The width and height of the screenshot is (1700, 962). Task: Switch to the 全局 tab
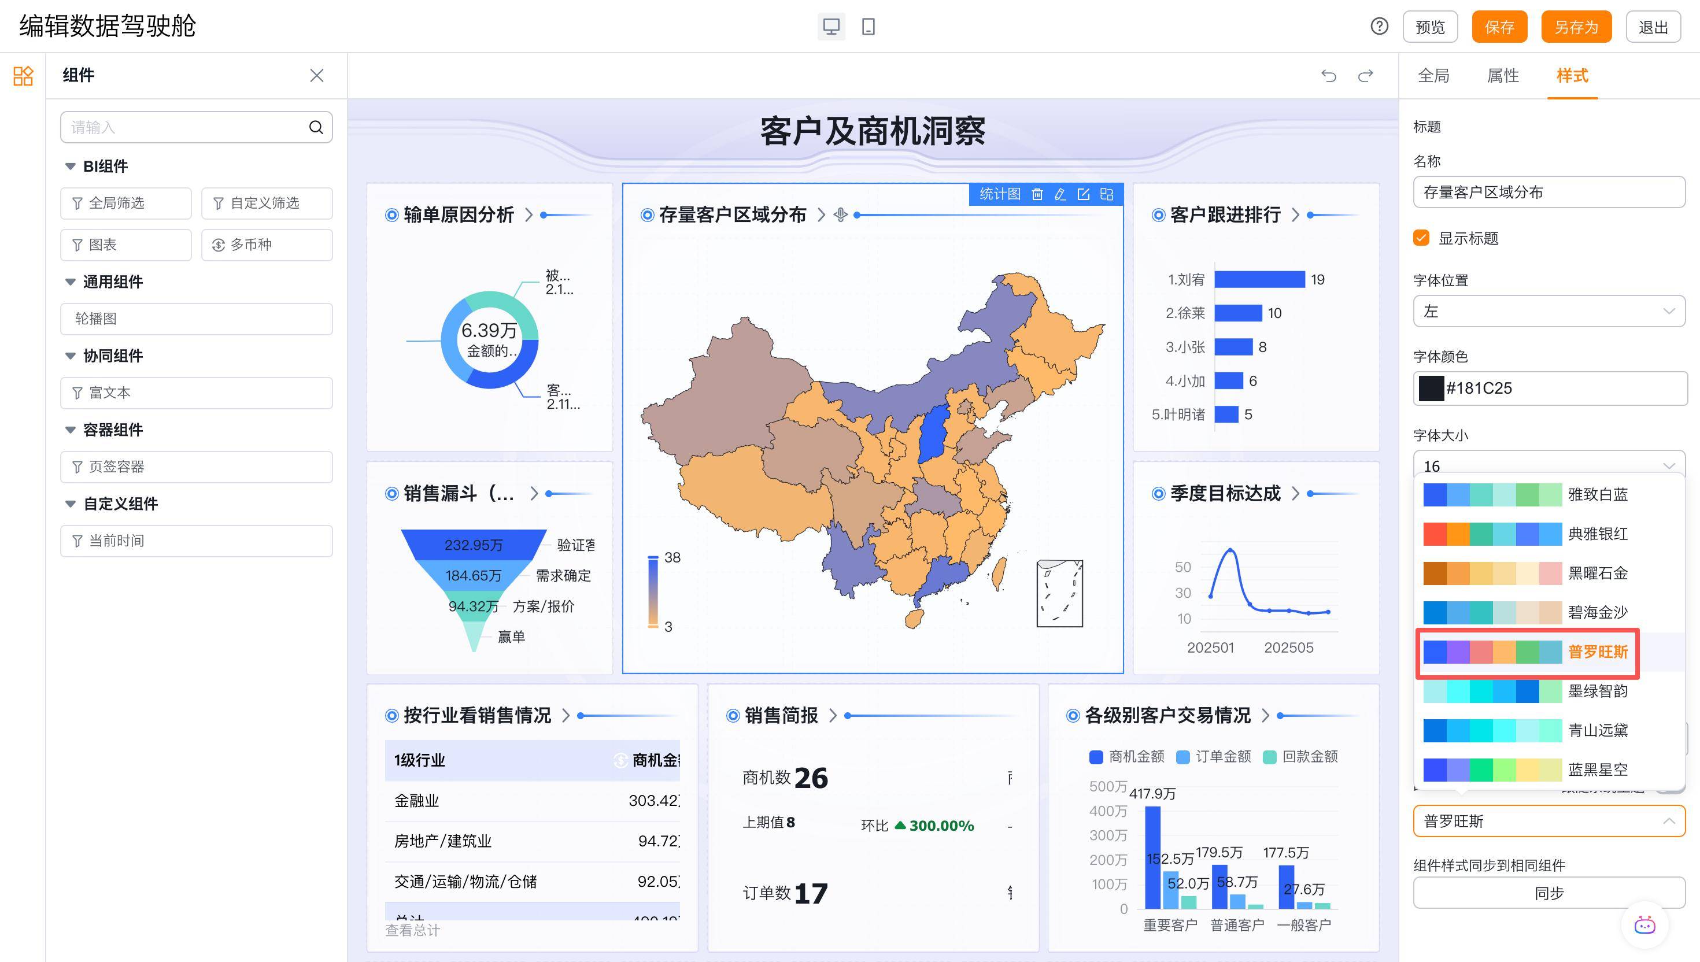(x=1434, y=76)
